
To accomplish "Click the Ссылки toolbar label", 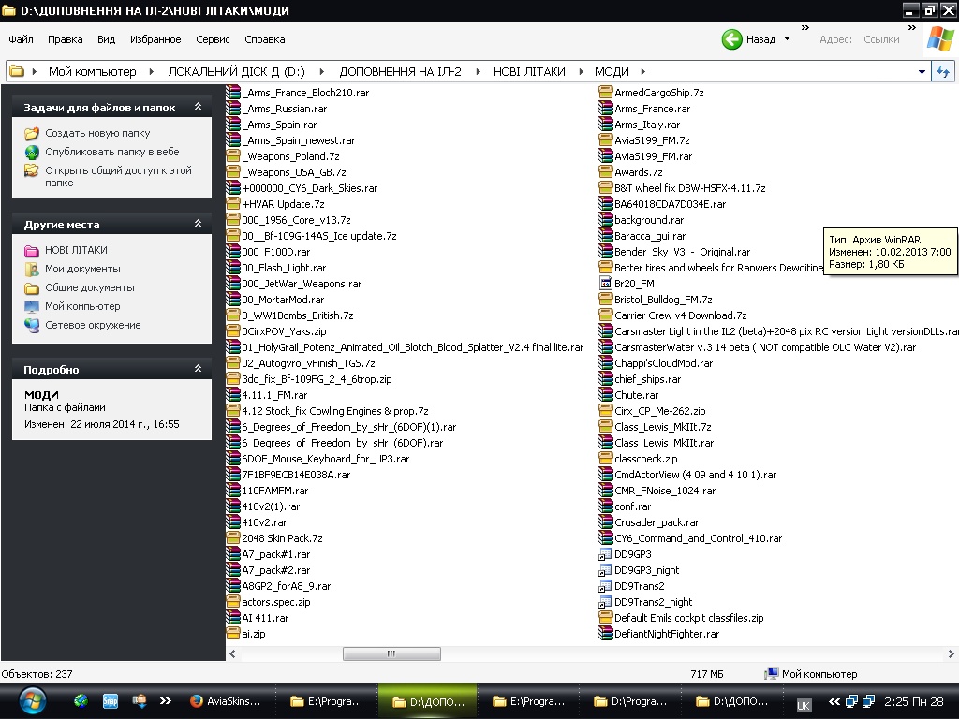I will click(x=881, y=39).
